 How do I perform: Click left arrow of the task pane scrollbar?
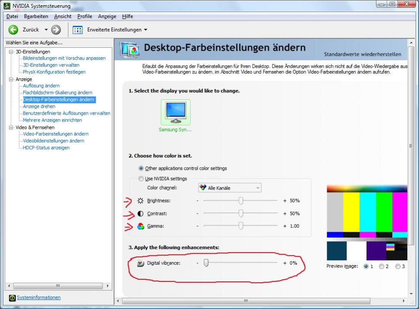click(9, 286)
